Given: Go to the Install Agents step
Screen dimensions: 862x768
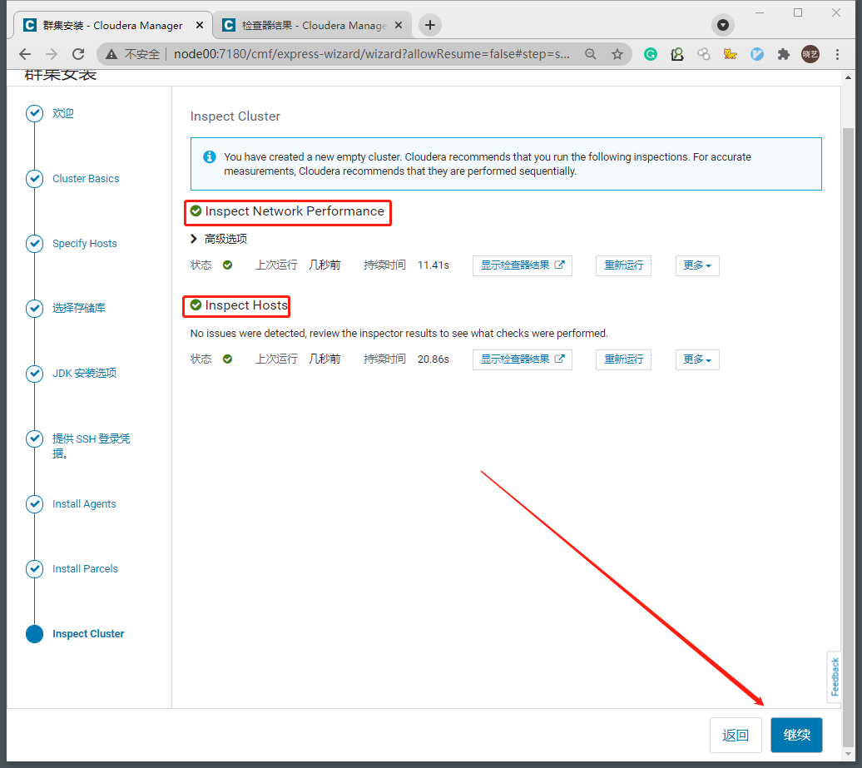Looking at the screenshot, I should click(84, 504).
